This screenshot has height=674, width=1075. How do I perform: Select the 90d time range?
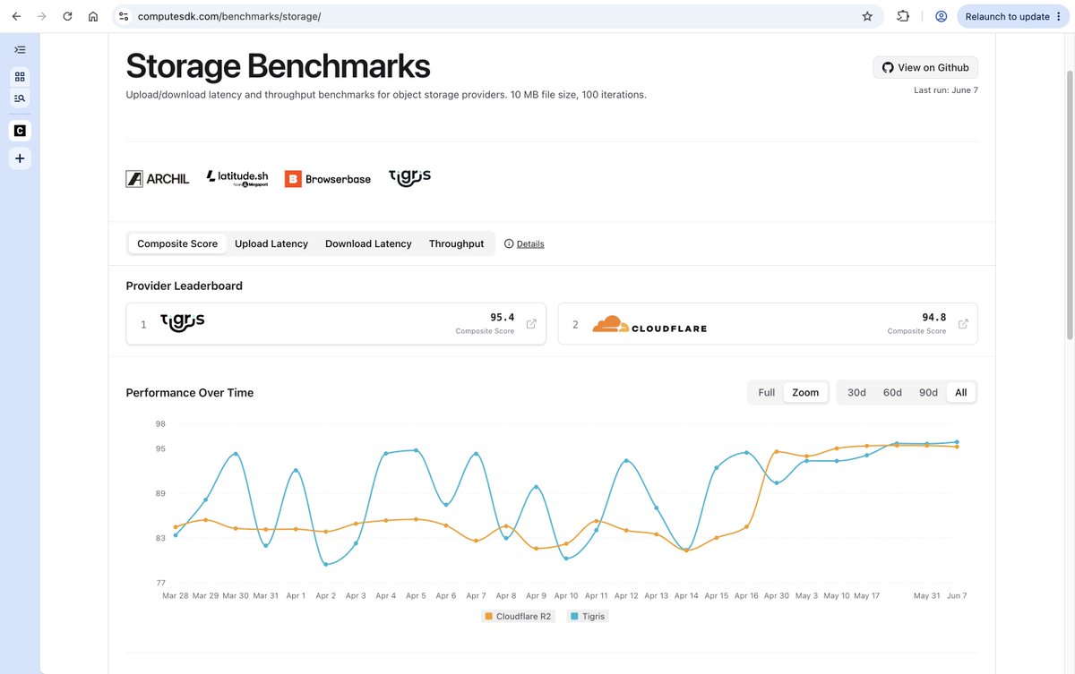pyautogui.click(x=928, y=392)
